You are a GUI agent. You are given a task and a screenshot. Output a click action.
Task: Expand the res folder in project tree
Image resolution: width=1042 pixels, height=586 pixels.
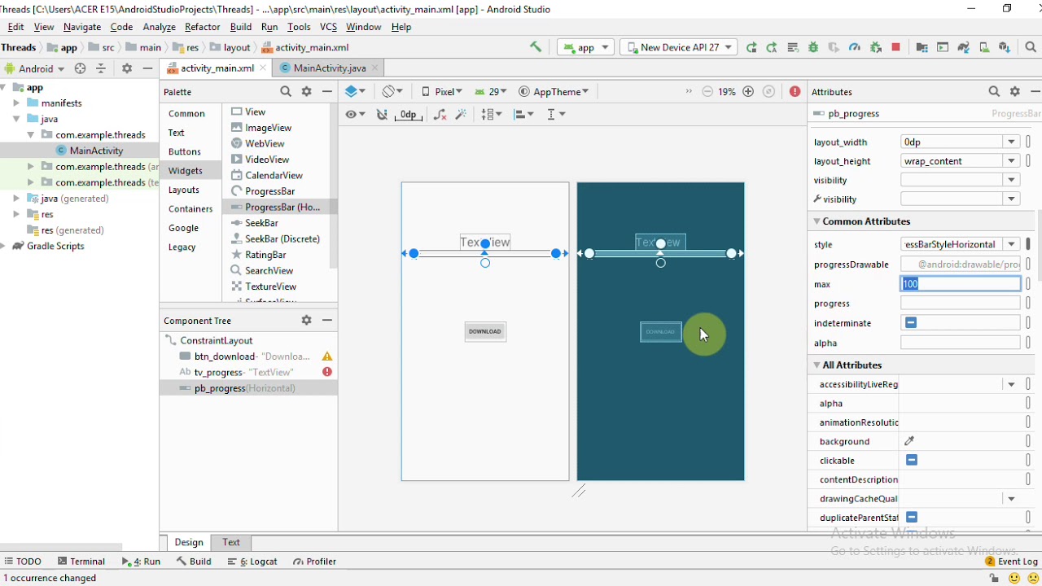[16, 214]
